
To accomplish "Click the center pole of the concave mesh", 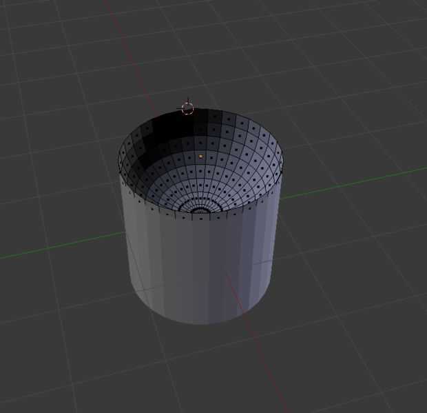I will [x=201, y=212].
